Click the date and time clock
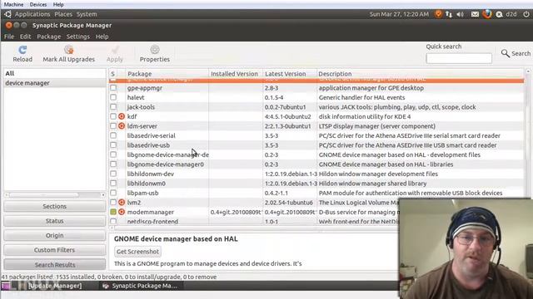The image size is (533, 299). pyautogui.click(x=399, y=14)
